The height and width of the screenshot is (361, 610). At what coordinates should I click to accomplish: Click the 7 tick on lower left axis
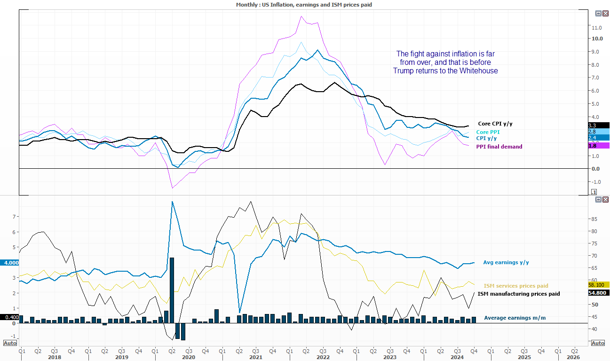point(15,217)
